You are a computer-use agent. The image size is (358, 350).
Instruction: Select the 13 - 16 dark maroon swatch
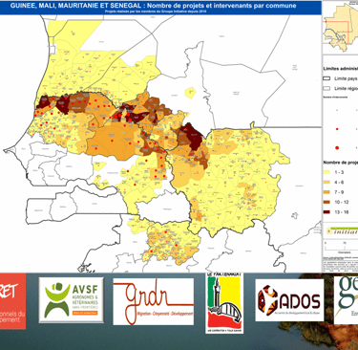coord(326,212)
